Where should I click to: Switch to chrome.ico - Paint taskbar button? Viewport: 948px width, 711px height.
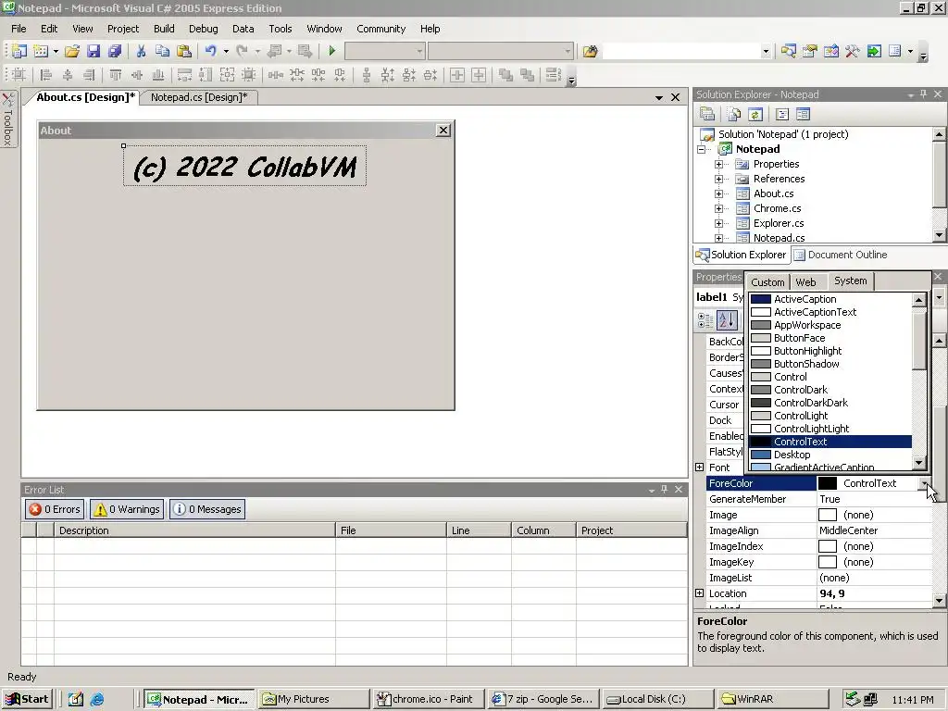pyautogui.click(x=428, y=699)
